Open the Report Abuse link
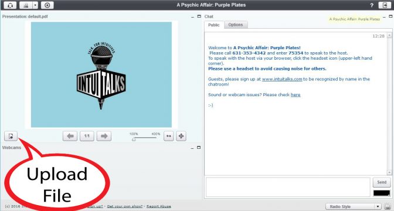 pyautogui.click(x=158, y=206)
